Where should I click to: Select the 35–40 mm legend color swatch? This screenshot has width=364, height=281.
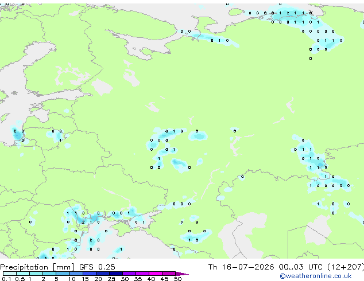(142, 274)
